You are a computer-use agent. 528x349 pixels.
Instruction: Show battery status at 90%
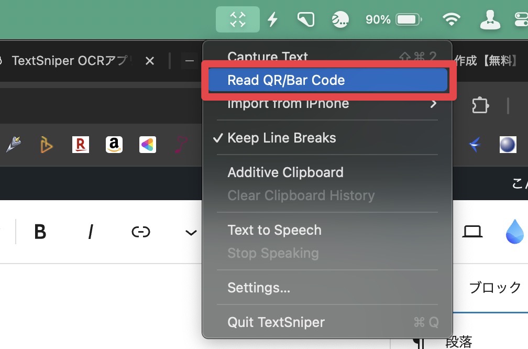tap(394, 19)
